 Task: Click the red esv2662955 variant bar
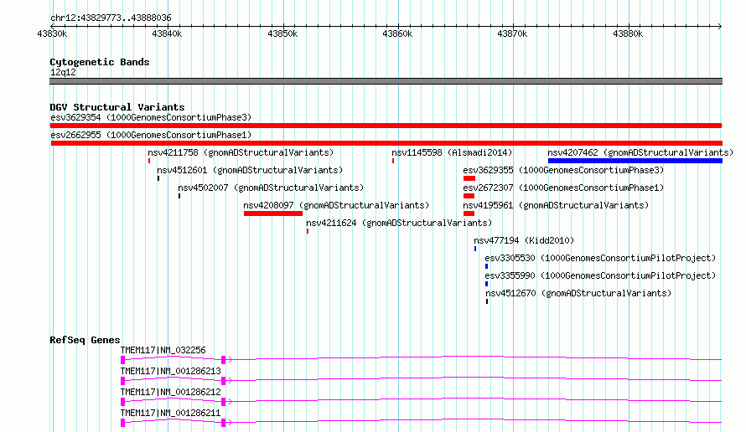pyautogui.click(x=386, y=143)
